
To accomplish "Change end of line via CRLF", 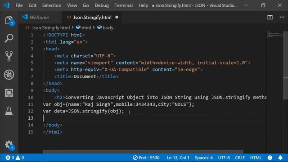I will pyautogui.click(x=240, y=157).
